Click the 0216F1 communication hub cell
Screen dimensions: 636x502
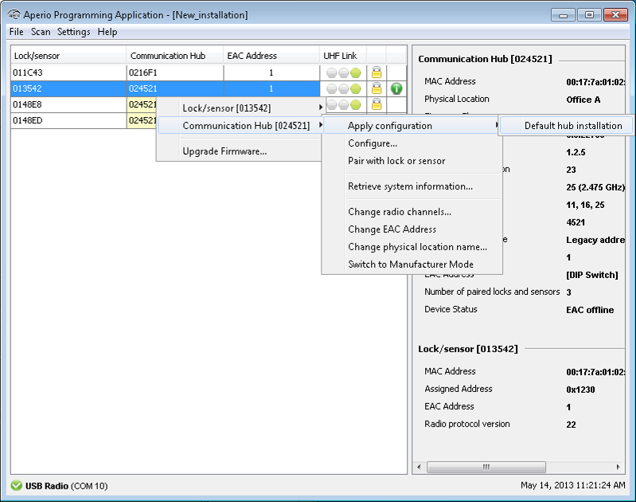coord(175,73)
